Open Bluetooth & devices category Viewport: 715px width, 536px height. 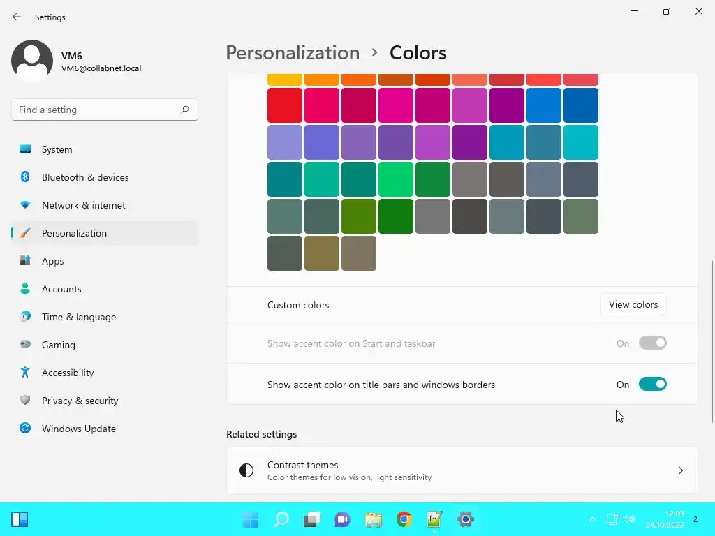(x=105, y=177)
